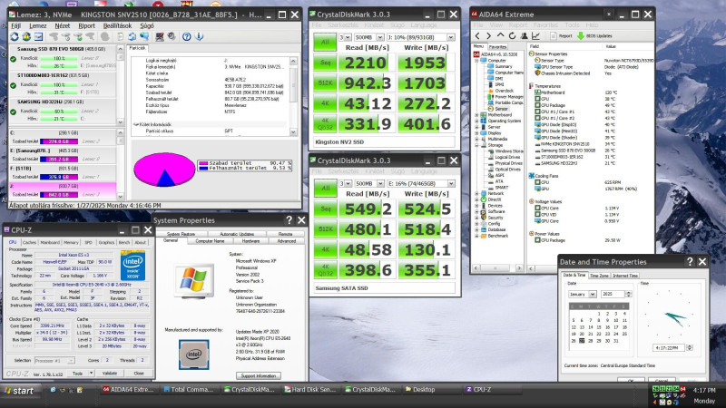Click Report button in AIDA64 toolbar
The image size is (726, 408).
pyautogui.click(x=561, y=35)
